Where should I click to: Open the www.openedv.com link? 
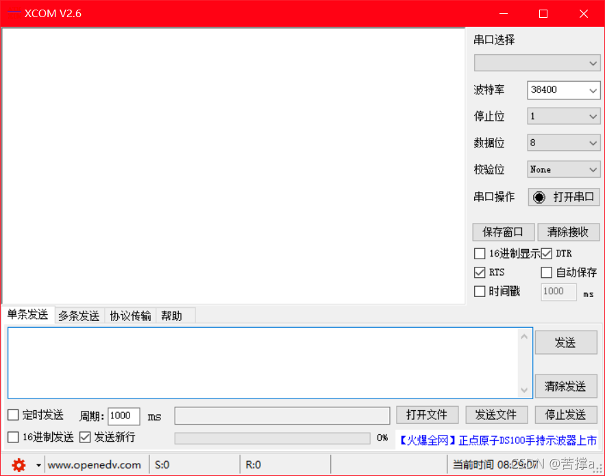coord(95,465)
